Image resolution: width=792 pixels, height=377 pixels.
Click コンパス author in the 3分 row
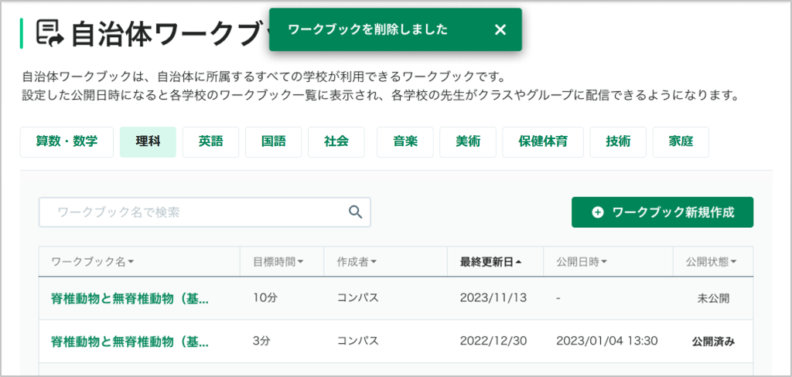pos(357,341)
